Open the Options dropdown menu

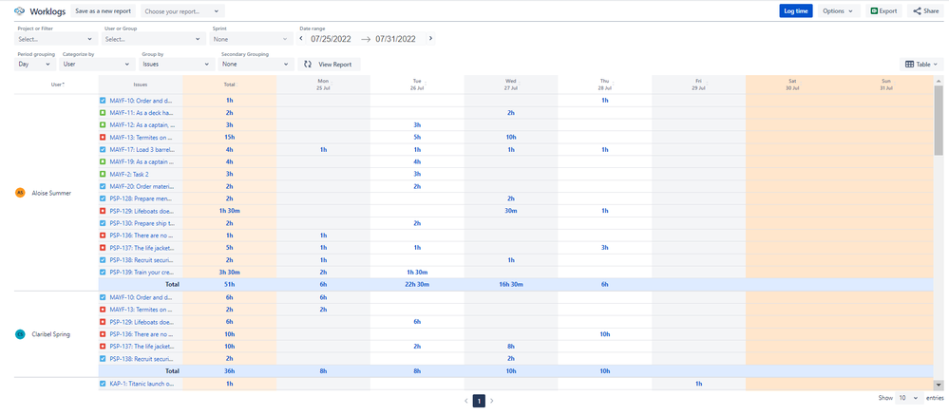point(839,10)
